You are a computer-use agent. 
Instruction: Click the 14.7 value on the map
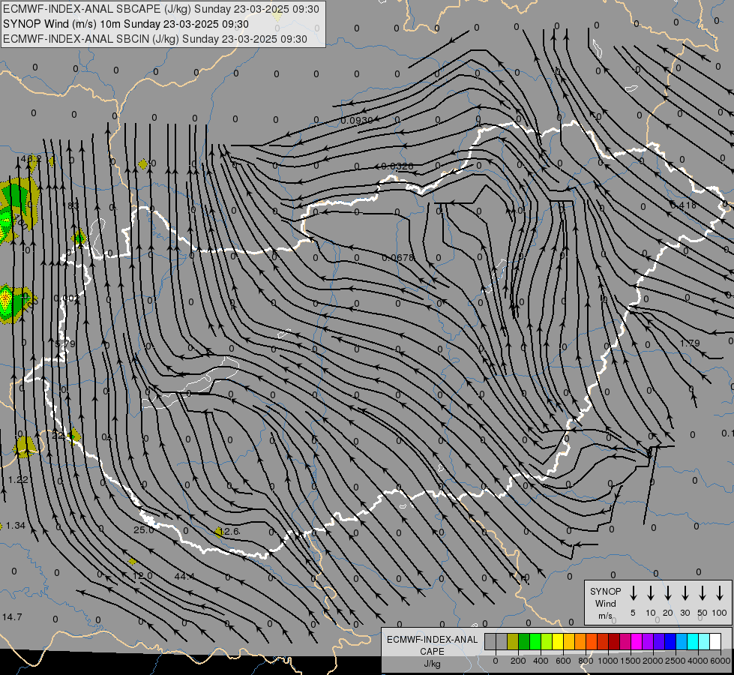pyautogui.click(x=12, y=617)
